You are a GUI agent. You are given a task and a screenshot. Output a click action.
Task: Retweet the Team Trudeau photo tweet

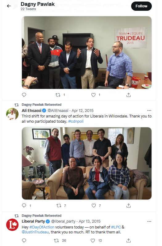58,95
